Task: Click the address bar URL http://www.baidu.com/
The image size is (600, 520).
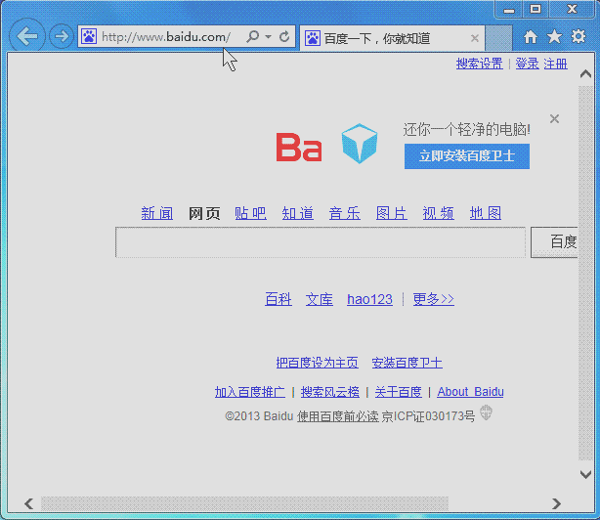Action: [166, 37]
